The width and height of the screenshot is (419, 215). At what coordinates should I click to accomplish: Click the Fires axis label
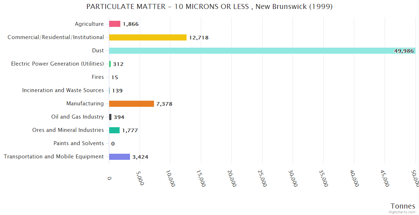[98, 77]
